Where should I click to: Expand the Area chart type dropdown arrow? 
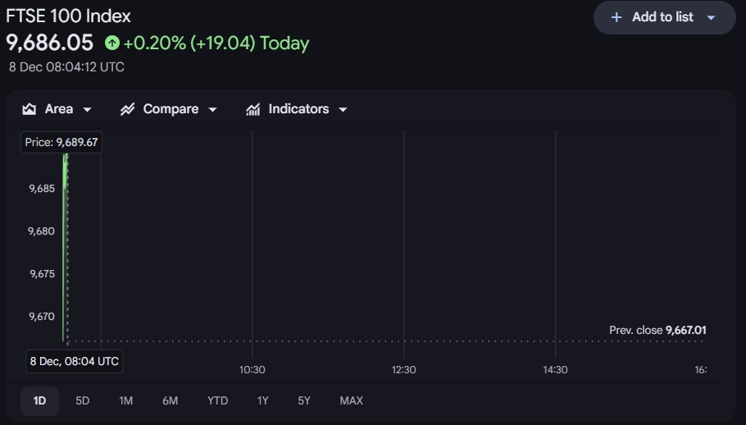tap(87, 109)
